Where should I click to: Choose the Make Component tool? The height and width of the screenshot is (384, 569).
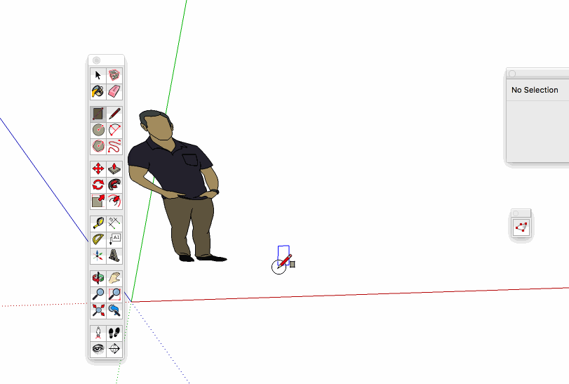(114, 76)
